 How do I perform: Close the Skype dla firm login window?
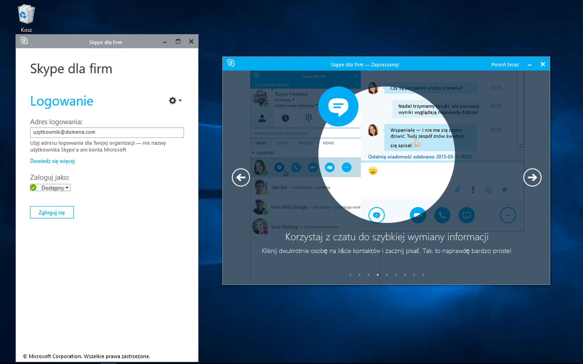191,42
